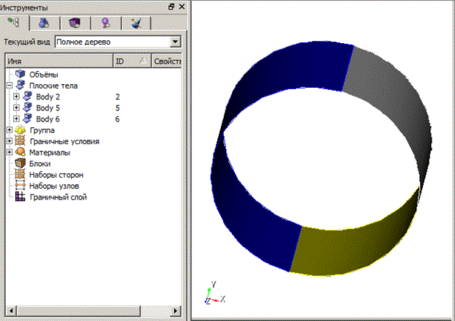Open the second tab with blue body icon

point(45,23)
